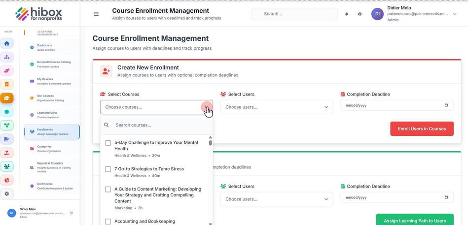Open Choose users dropdown in lower section

click(277, 199)
